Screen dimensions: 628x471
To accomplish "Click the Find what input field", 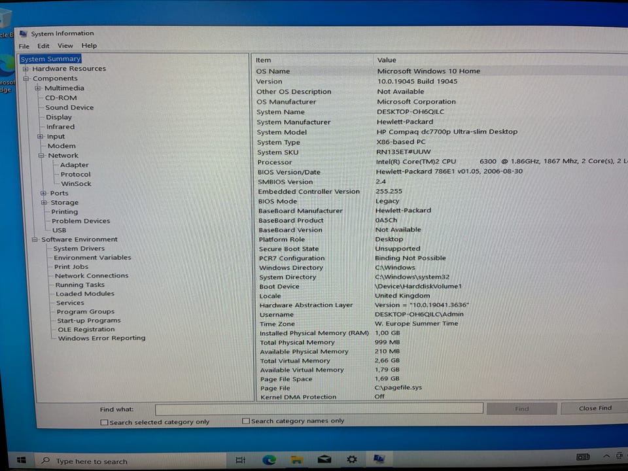I will [319, 409].
